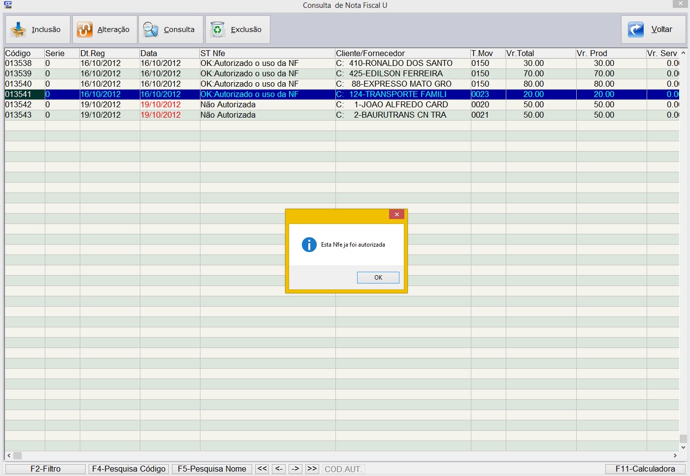Screen dimensions: 690x476
Task: Go to next record with -> button
Action: point(296,469)
